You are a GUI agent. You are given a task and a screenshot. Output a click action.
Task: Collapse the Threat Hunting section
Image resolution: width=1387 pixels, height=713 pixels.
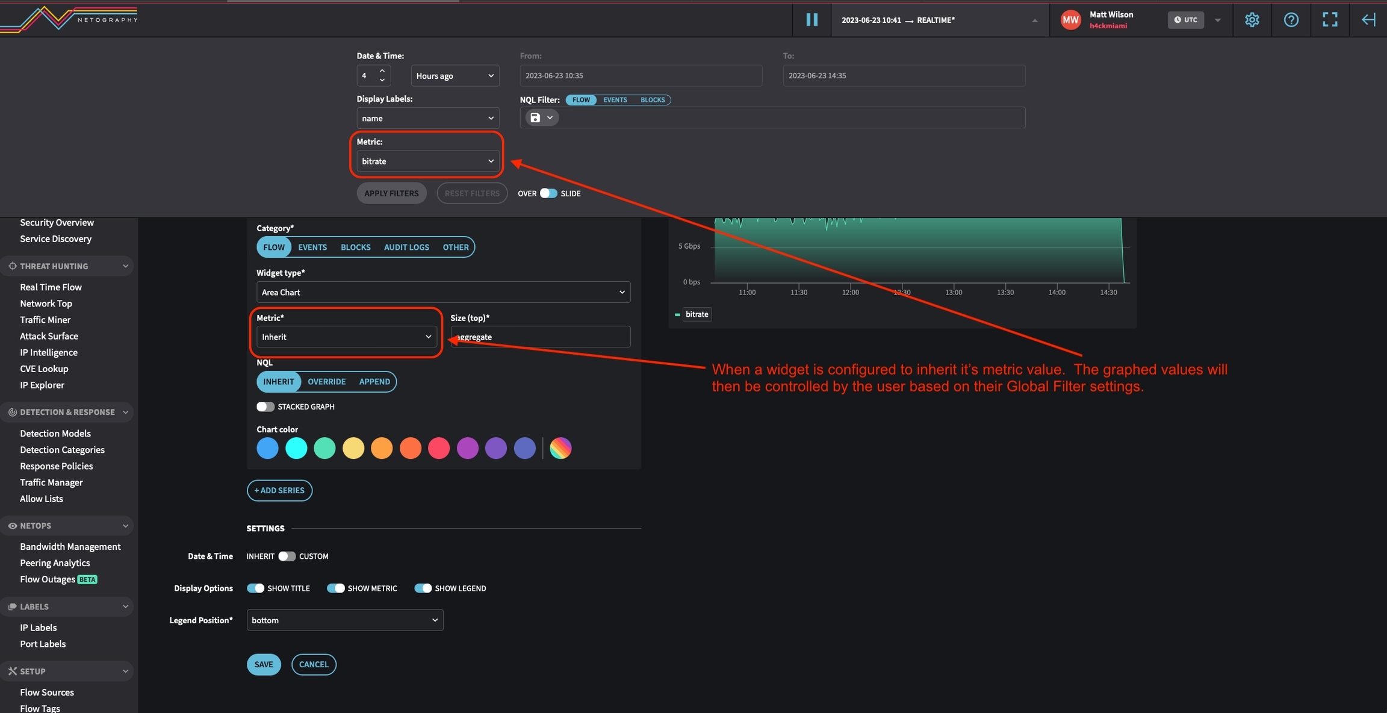pos(125,266)
